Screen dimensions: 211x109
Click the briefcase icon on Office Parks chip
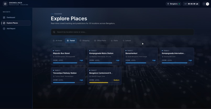point(95,41)
